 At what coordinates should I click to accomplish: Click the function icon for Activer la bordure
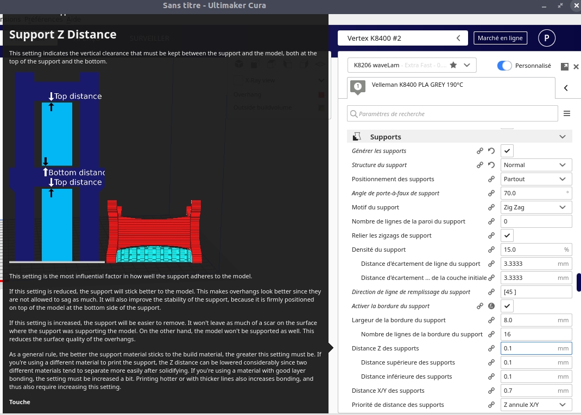[x=491, y=306]
